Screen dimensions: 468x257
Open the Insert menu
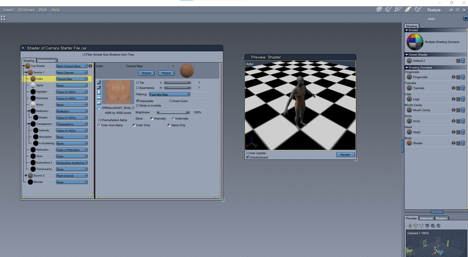click(x=9, y=10)
